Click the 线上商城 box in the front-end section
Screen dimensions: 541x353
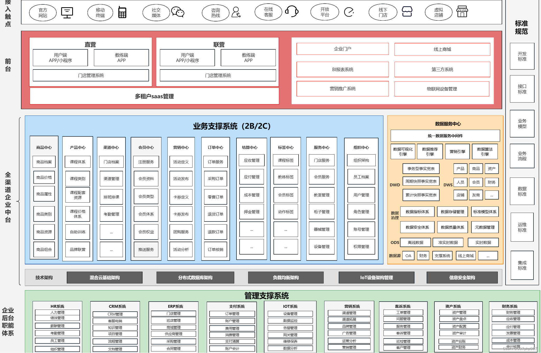coord(442,49)
